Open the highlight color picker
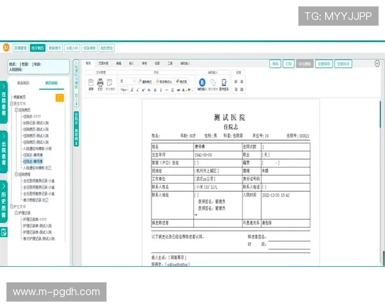Viewport: 385px width, 308px height. (189, 90)
